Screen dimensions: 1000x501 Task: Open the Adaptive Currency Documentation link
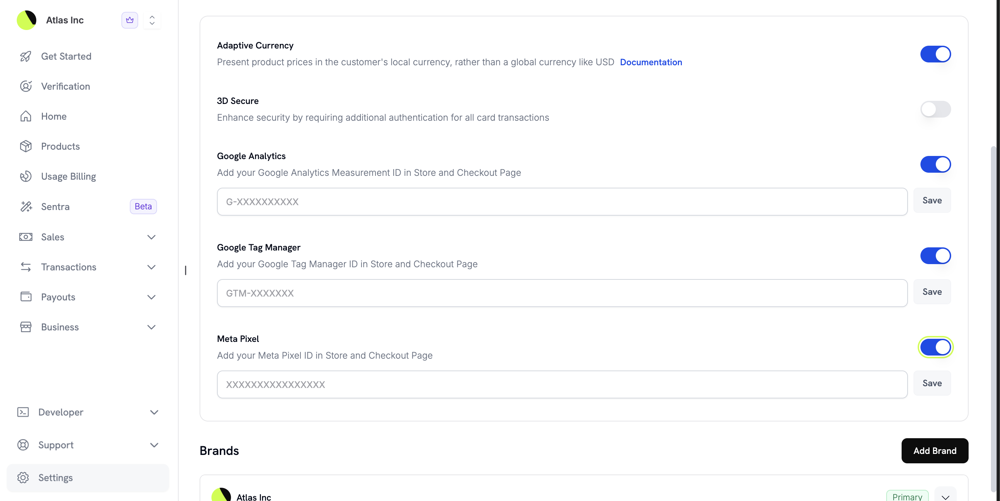coord(651,62)
